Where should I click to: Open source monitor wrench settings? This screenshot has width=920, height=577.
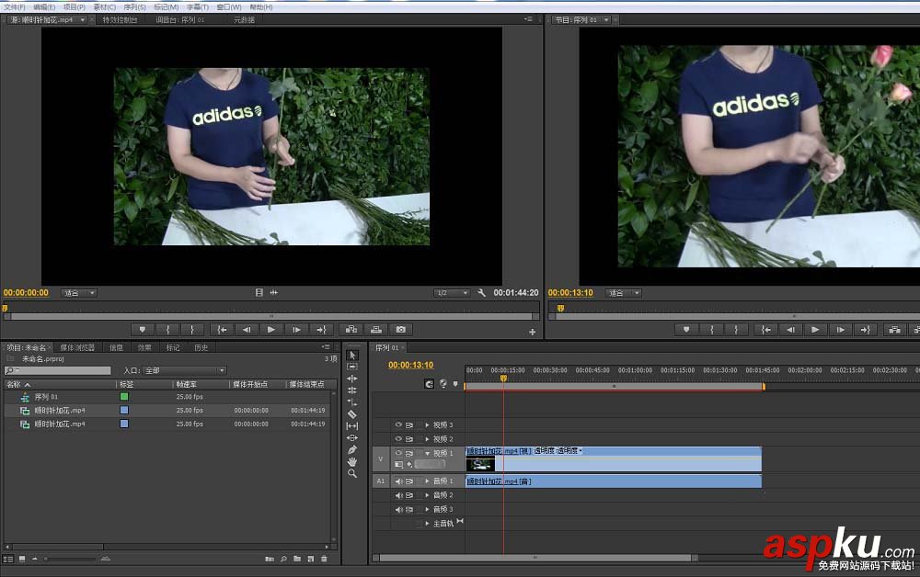(481, 293)
